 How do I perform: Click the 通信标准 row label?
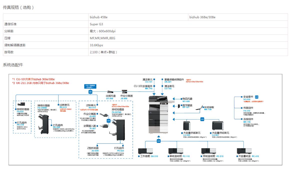(10, 24)
